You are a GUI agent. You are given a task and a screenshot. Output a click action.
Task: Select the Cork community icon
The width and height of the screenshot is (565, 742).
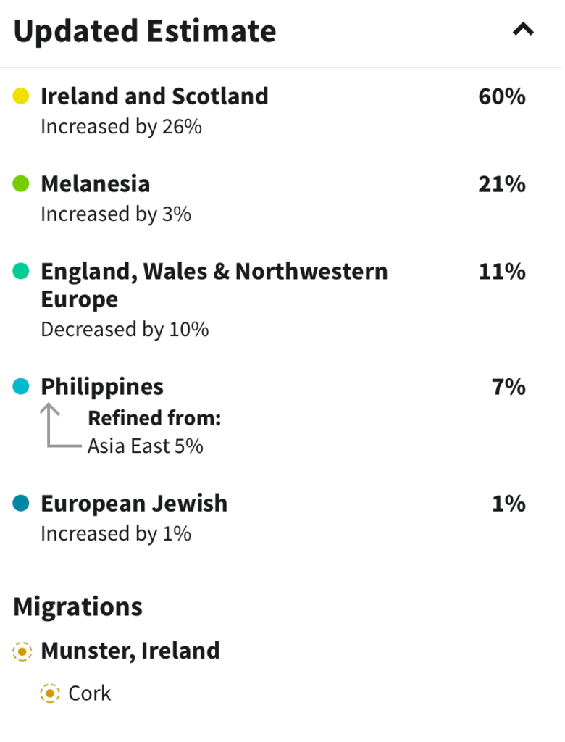(x=49, y=693)
